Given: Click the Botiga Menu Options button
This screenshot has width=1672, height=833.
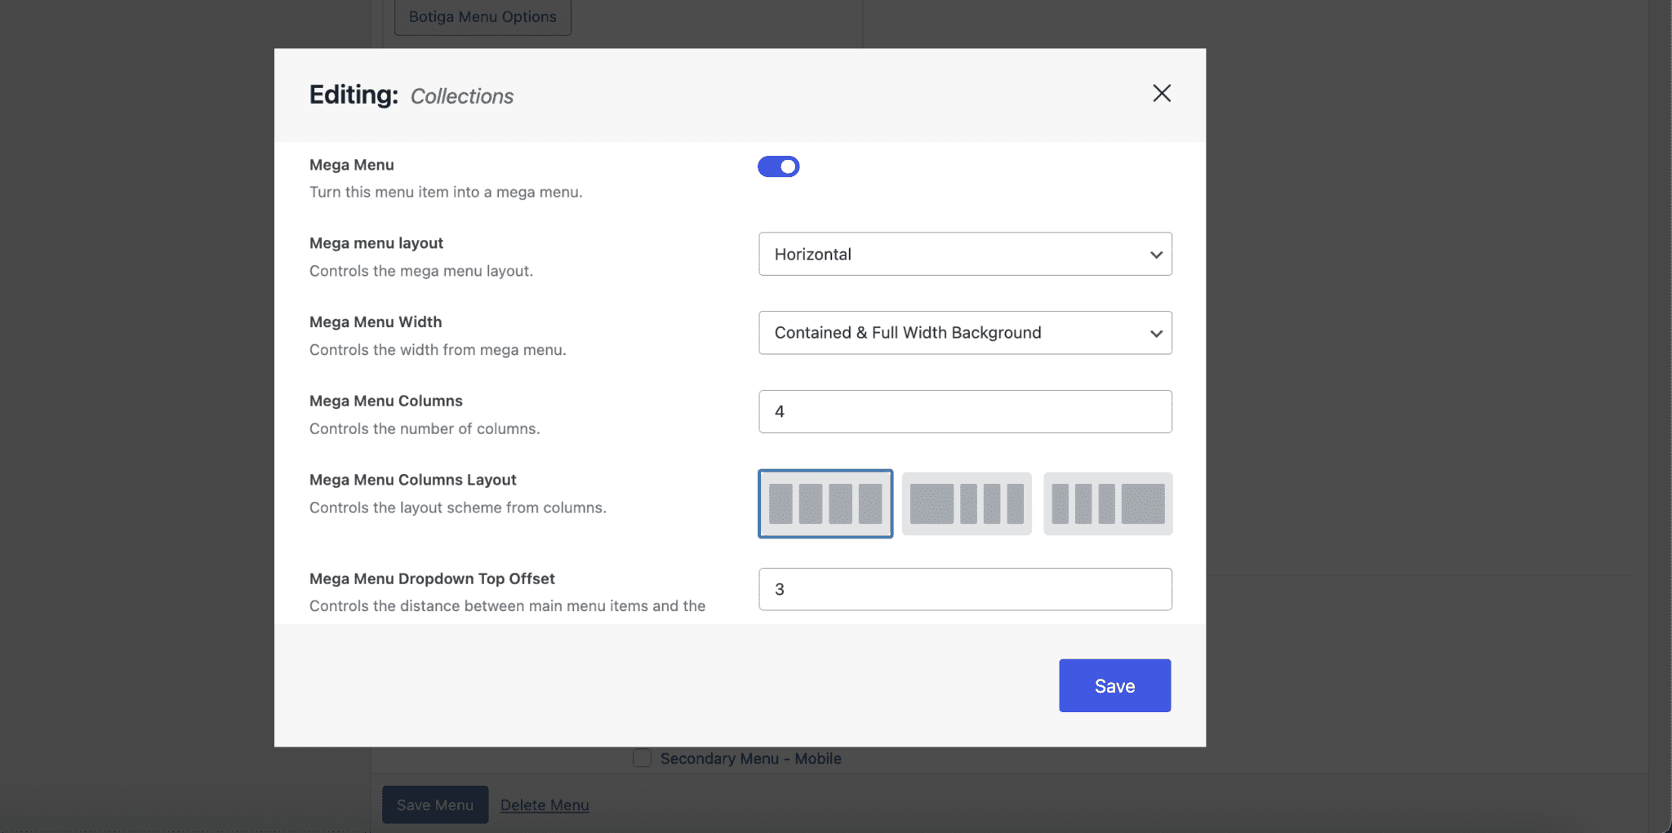Looking at the screenshot, I should click(x=482, y=16).
